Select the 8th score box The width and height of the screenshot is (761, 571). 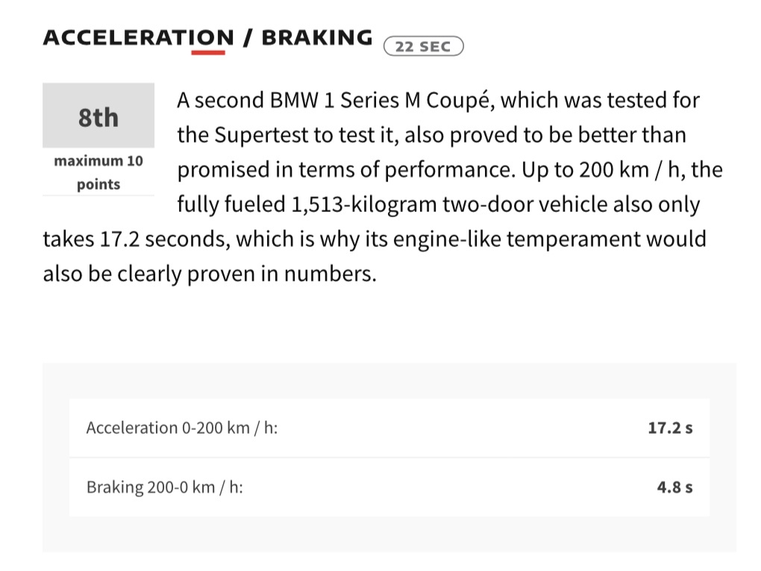98,116
